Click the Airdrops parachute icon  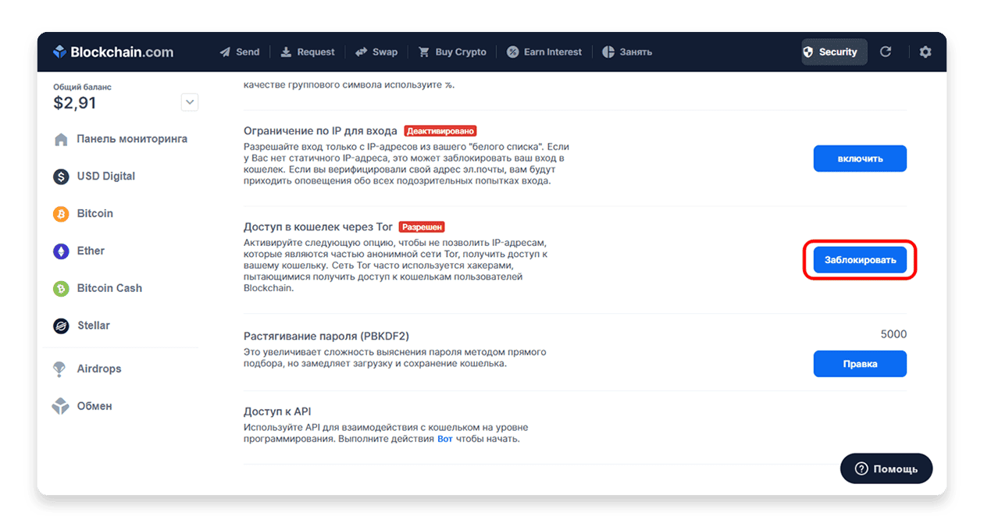[x=59, y=369]
